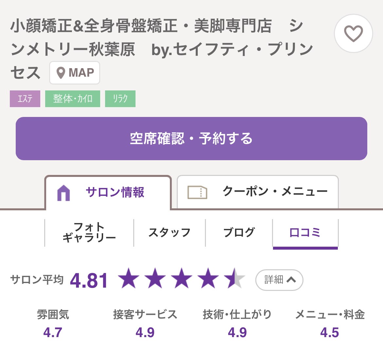This screenshot has height=361, width=383.
Task: Tap the heart favorite icon
Action: (353, 34)
